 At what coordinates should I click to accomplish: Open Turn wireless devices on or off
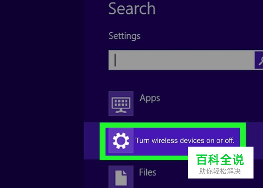[185, 141]
